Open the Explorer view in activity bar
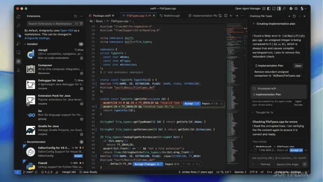This screenshot has height=182, width=323. coord(19,17)
